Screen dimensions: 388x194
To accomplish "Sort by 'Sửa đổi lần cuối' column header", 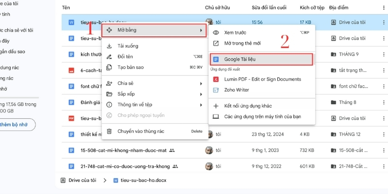I will 269,8.
